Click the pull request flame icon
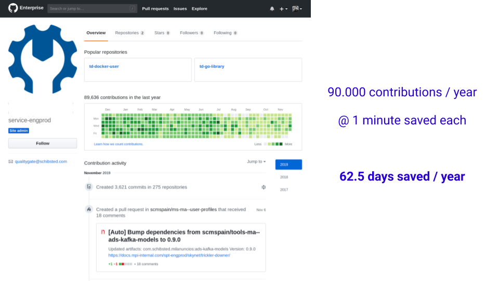This screenshot has height=281, width=499. pyautogui.click(x=89, y=209)
